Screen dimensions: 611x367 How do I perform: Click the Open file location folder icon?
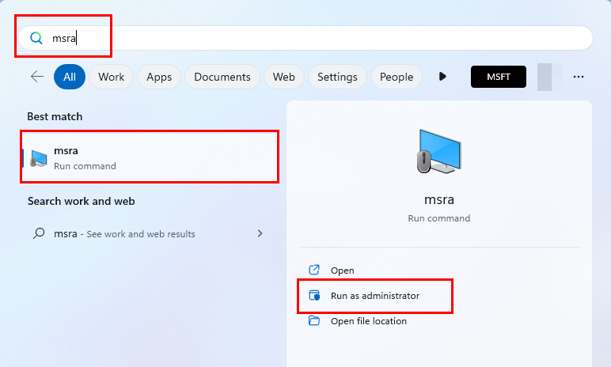point(314,321)
